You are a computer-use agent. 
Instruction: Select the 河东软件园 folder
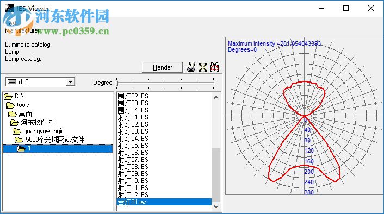32,122
